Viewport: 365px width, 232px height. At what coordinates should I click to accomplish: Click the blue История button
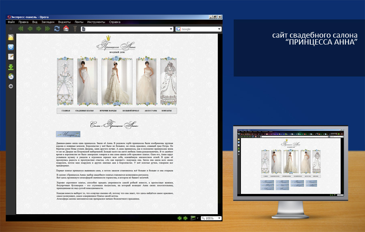(x=68, y=134)
